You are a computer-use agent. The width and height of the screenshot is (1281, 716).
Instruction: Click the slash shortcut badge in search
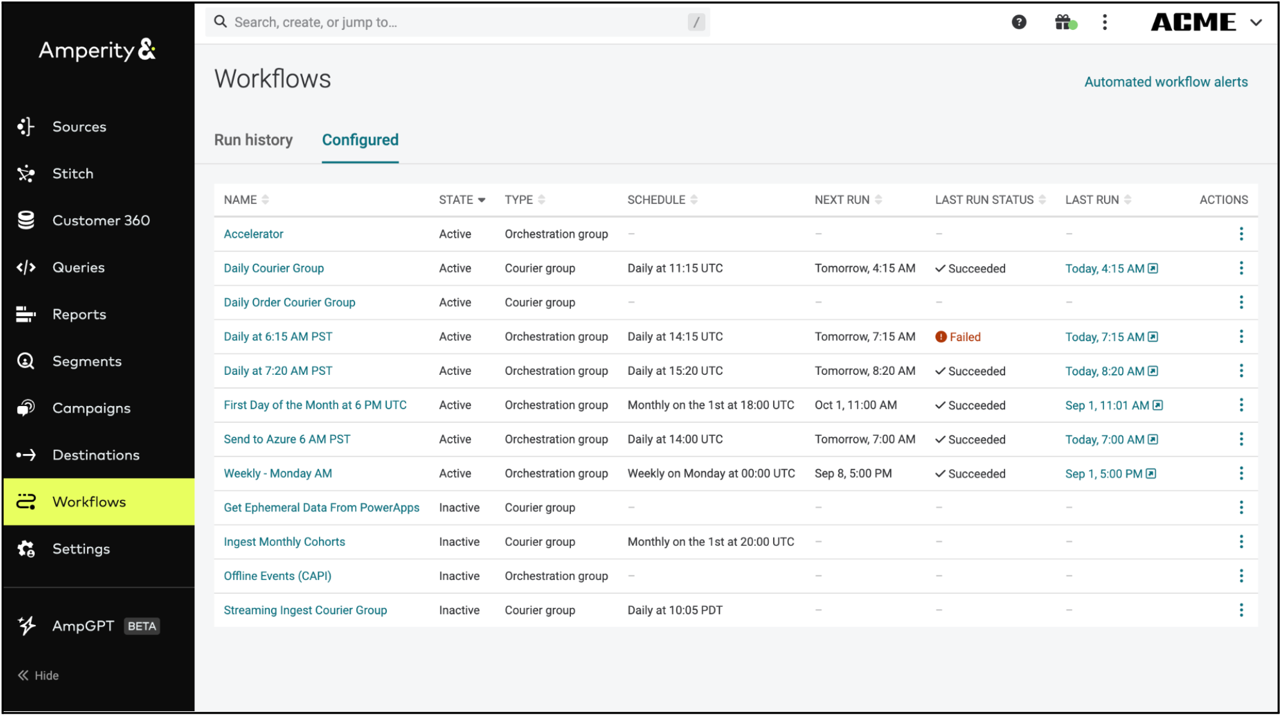(x=696, y=22)
